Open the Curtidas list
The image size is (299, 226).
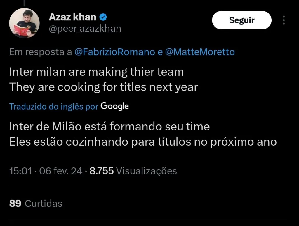pos(44,203)
